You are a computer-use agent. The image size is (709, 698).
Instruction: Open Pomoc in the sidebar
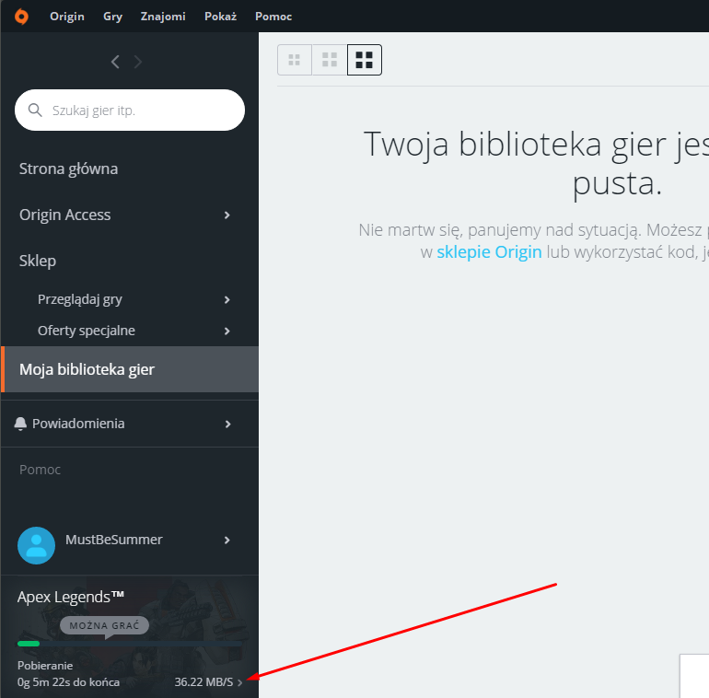[40, 470]
